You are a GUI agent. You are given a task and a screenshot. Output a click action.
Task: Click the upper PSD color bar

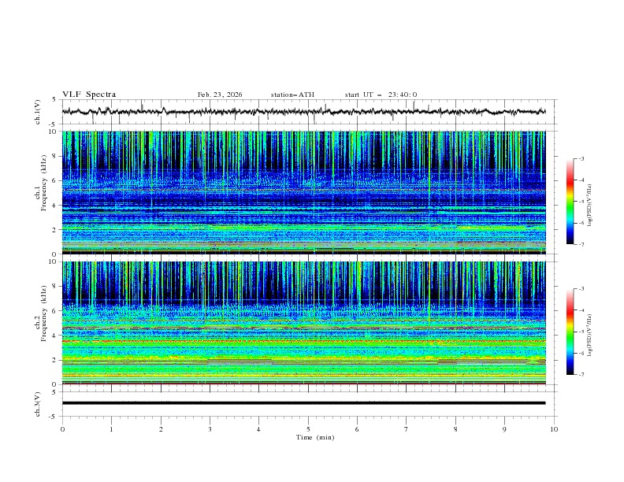(570, 202)
